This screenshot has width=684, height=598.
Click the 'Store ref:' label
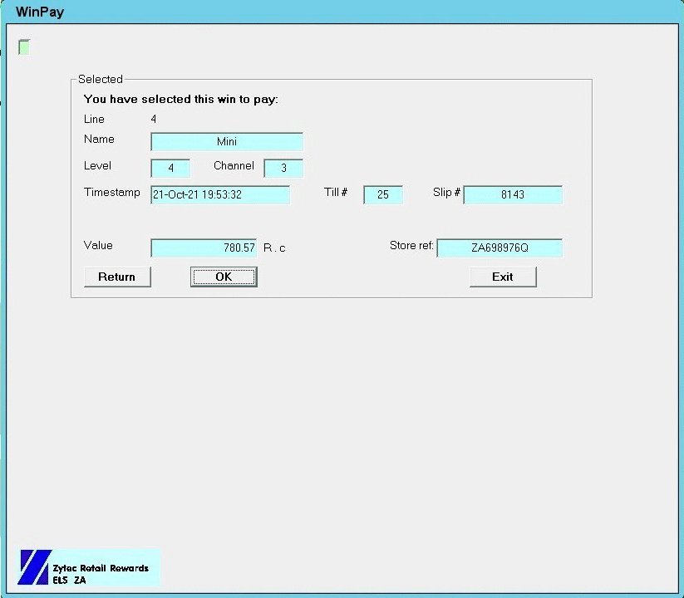(411, 246)
